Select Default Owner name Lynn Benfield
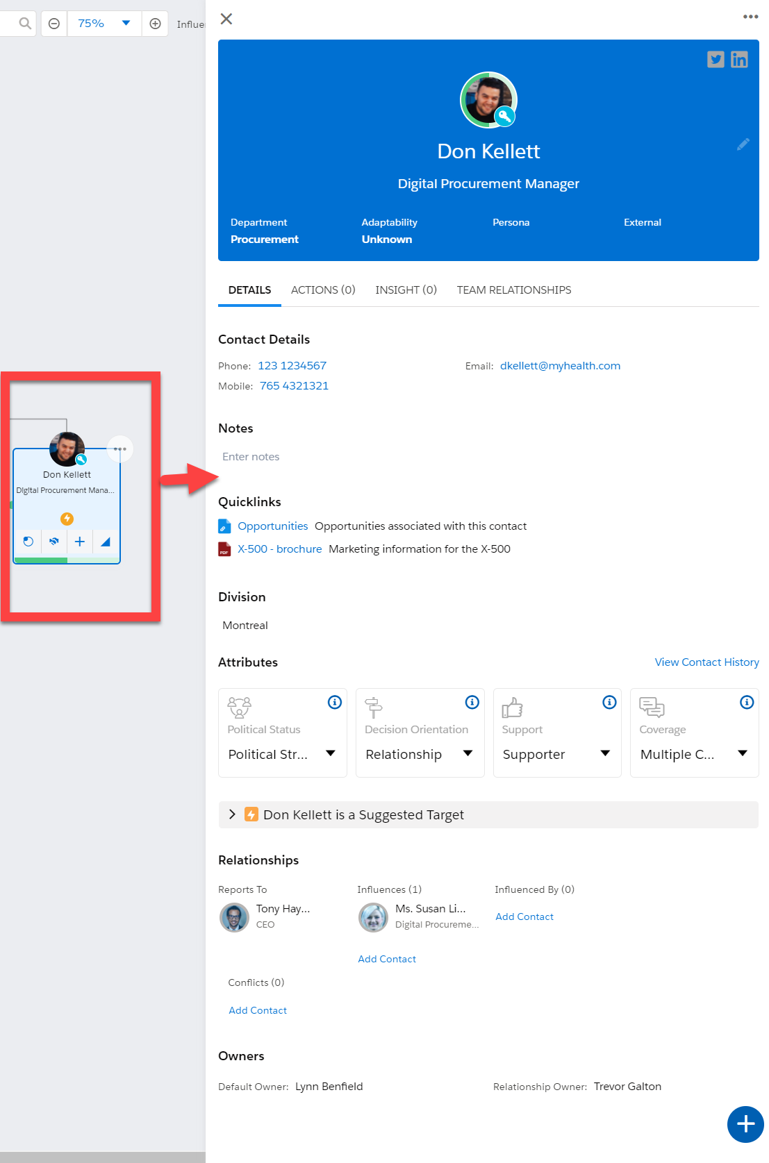The width and height of the screenshot is (769, 1163). coord(329,1087)
